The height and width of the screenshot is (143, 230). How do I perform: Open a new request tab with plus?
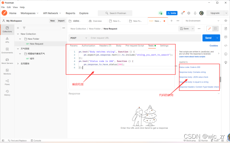171,21
